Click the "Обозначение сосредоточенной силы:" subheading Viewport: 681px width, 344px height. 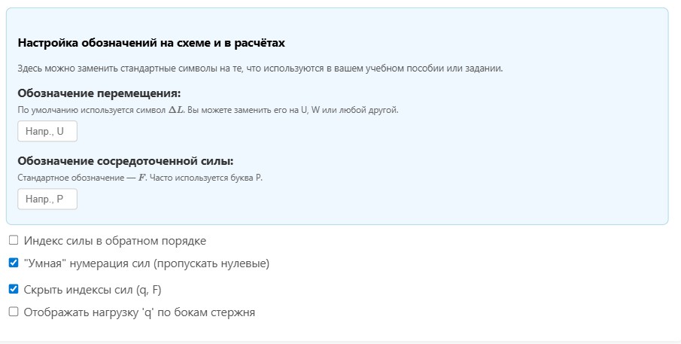coord(126,161)
